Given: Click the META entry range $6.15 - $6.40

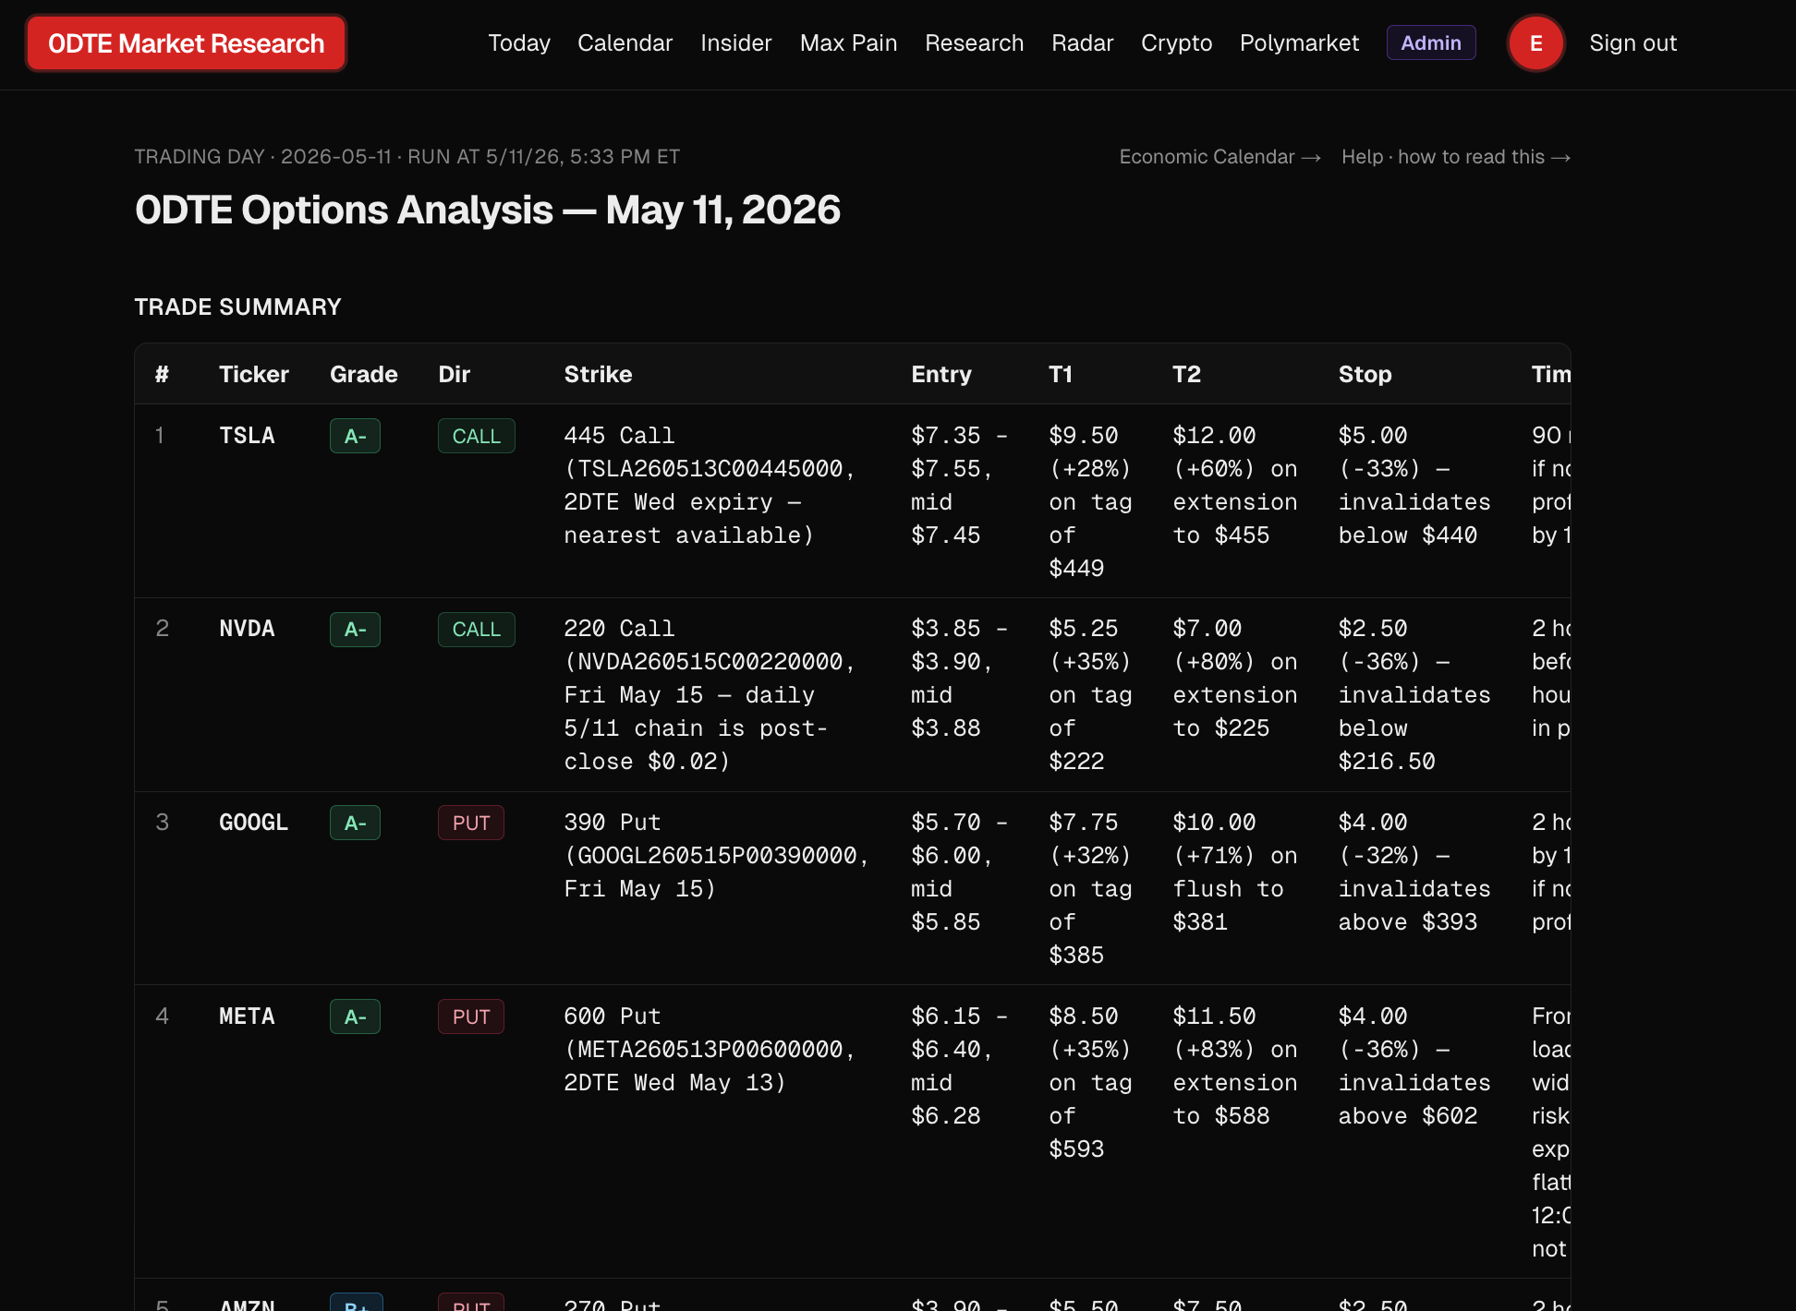Looking at the screenshot, I should (959, 1033).
